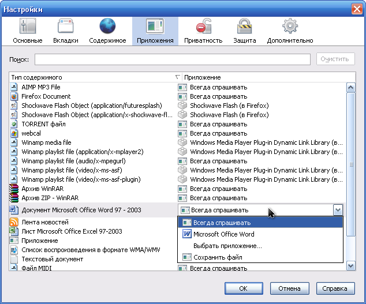The image size is (366, 304).
Task: Switch to the Содержимое tab label
Action: [x=107, y=40]
